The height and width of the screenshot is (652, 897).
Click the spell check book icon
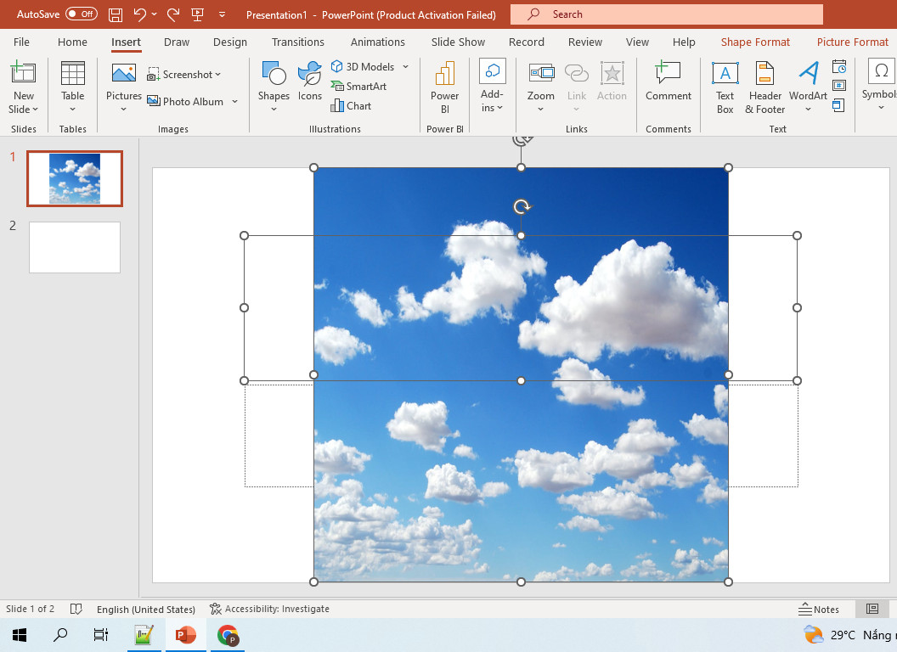pyautogui.click(x=76, y=609)
